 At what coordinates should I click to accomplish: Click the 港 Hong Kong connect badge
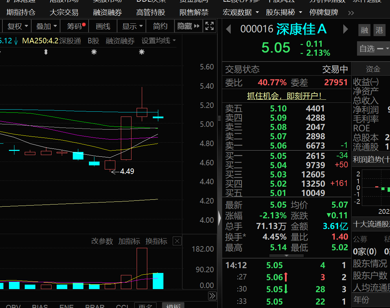point(379,30)
